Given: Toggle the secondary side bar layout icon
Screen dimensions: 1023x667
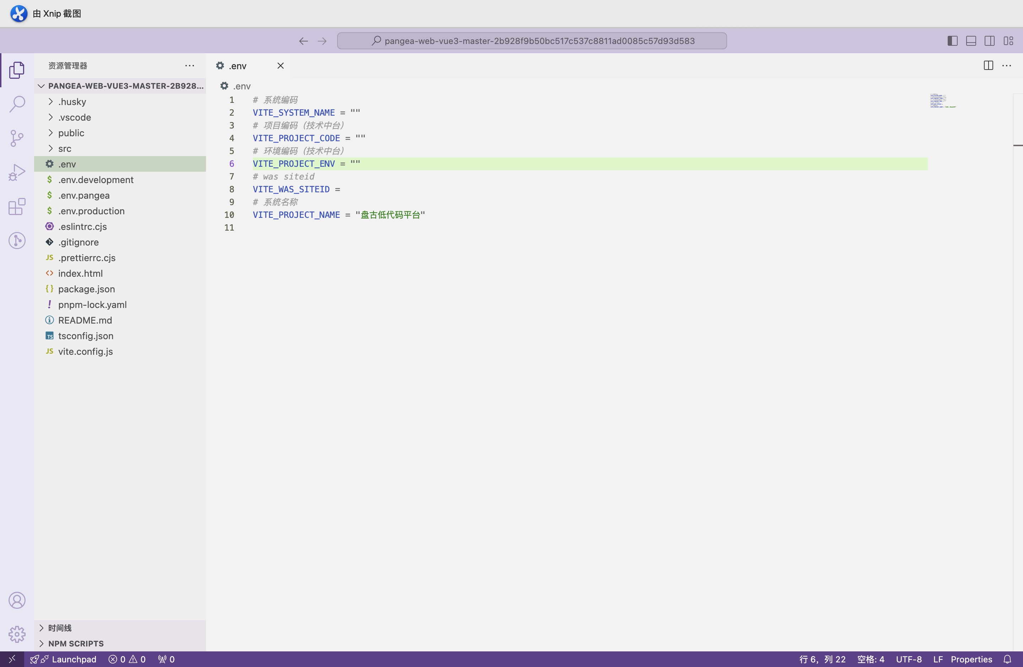Looking at the screenshot, I should coord(990,41).
